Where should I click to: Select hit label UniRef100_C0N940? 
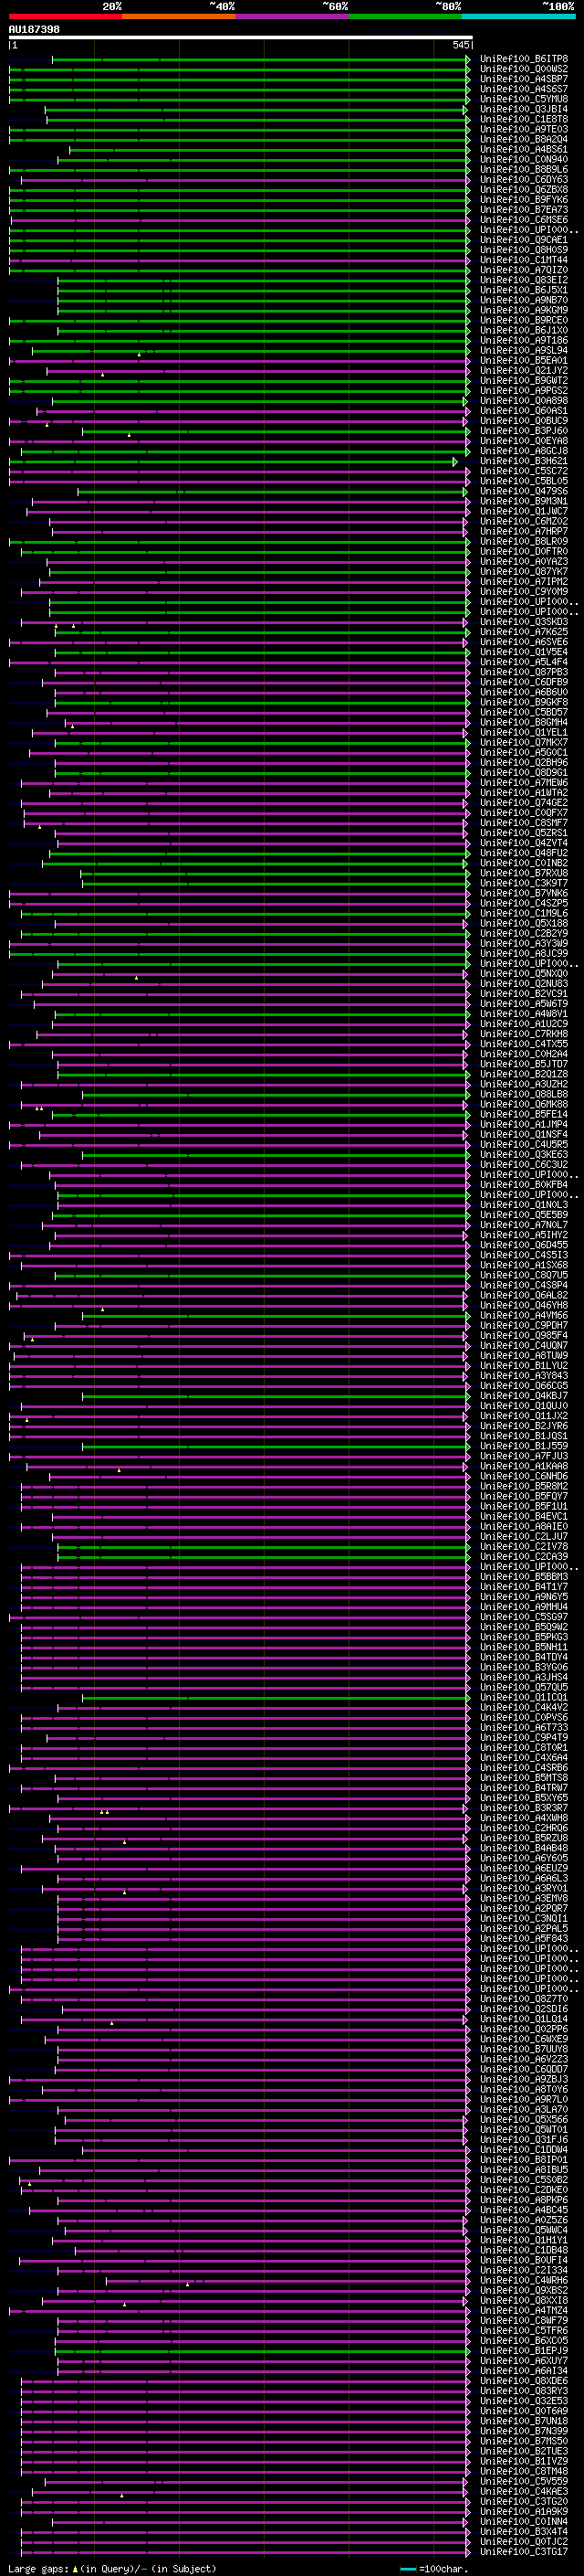[523, 159]
